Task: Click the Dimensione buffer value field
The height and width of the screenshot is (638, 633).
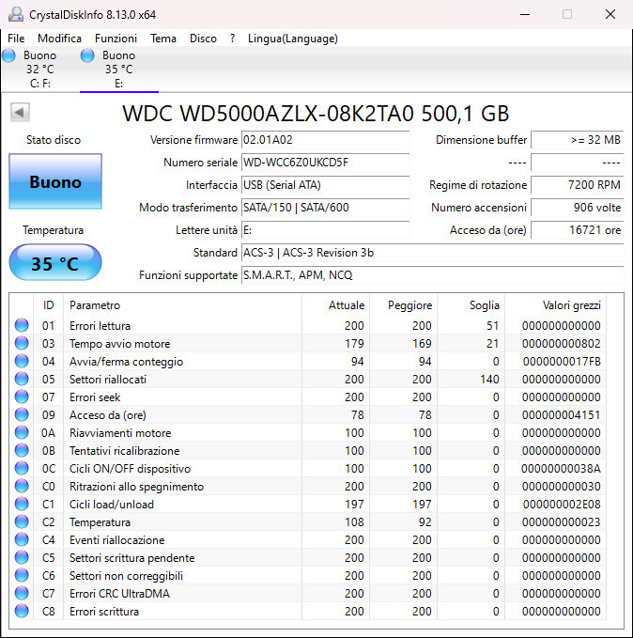Action: 578,140
